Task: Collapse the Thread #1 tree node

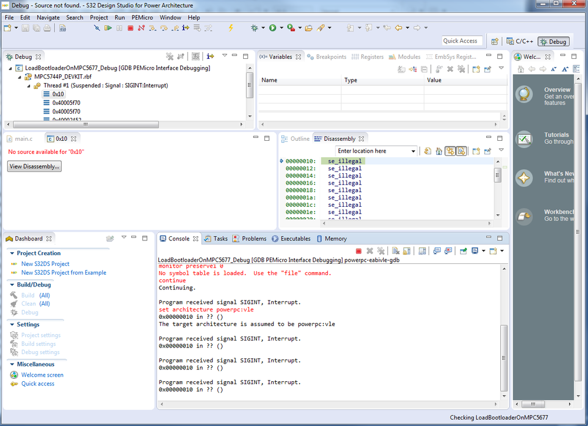Action: (28, 85)
